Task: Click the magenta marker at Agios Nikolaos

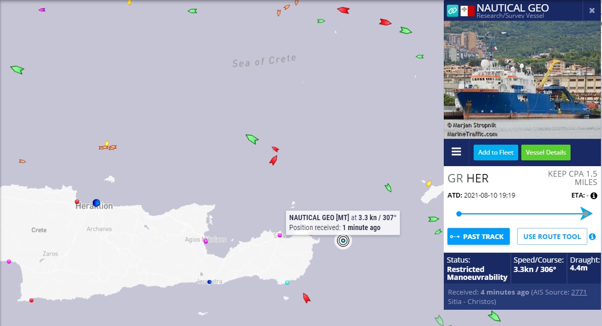Action: coord(206,241)
